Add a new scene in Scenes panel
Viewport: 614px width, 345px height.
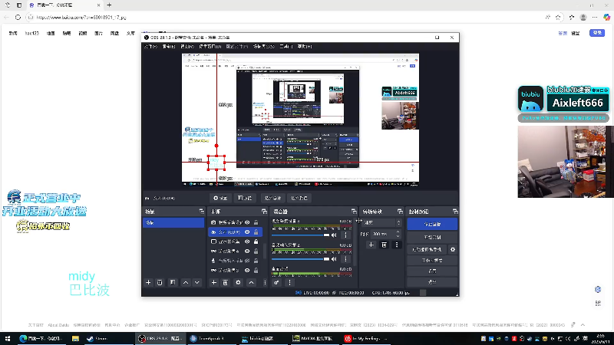click(x=148, y=282)
